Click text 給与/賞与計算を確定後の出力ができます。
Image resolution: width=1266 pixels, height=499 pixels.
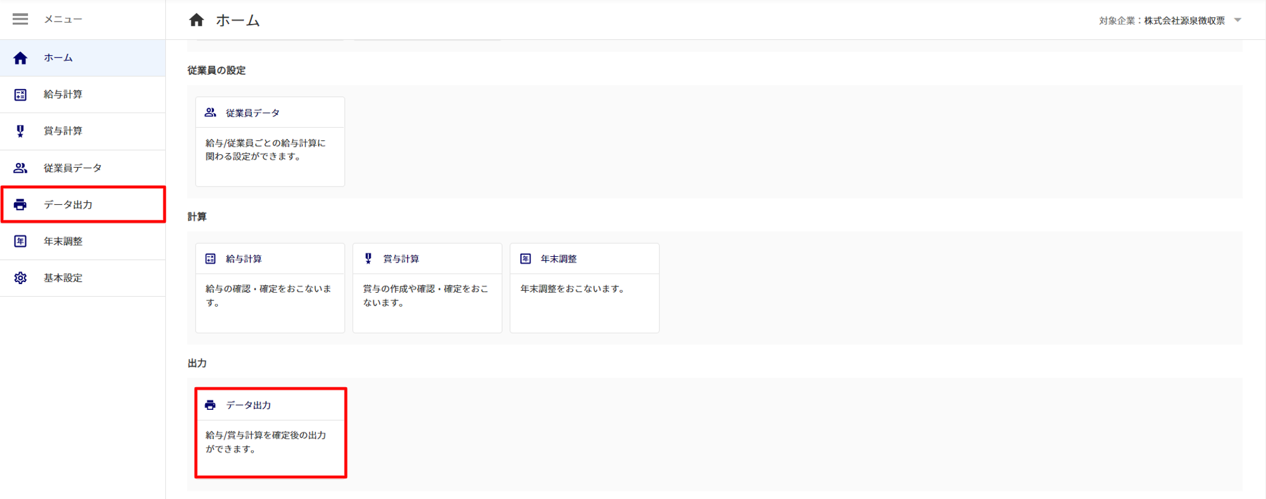coord(266,442)
